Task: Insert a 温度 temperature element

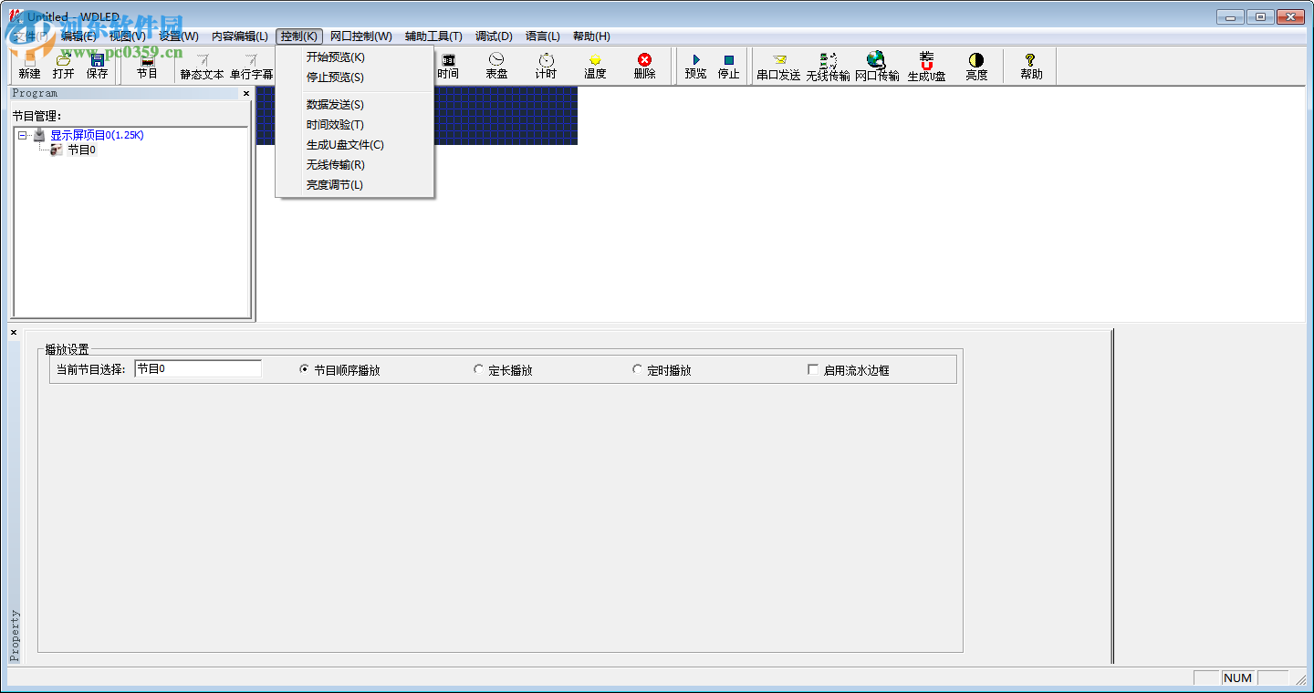Action: (x=595, y=67)
